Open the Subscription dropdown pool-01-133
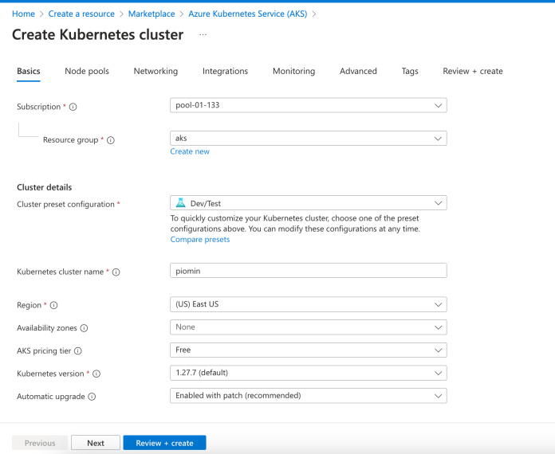 coord(309,105)
